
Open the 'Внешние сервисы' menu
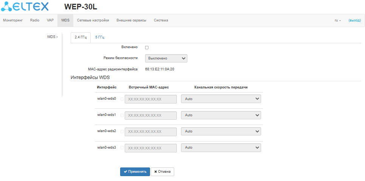(131, 20)
